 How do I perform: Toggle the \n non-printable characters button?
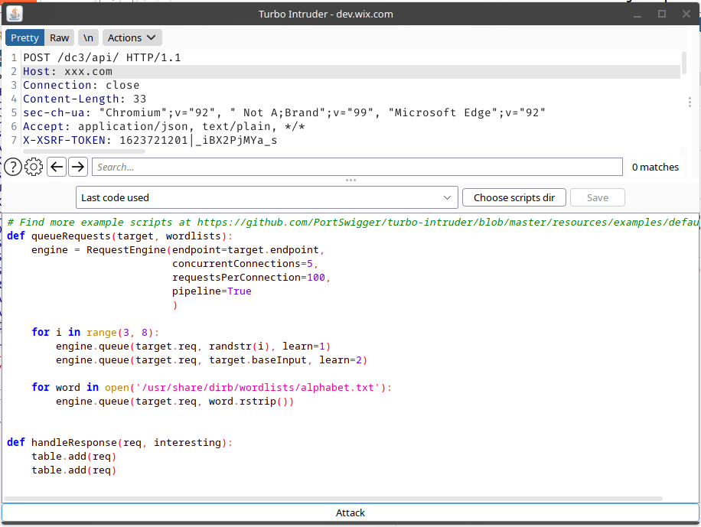[88, 37]
